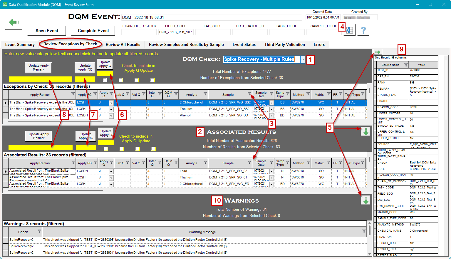Open Samp Type filter in Exceptions grid
The image size is (451, 259).
288,94
